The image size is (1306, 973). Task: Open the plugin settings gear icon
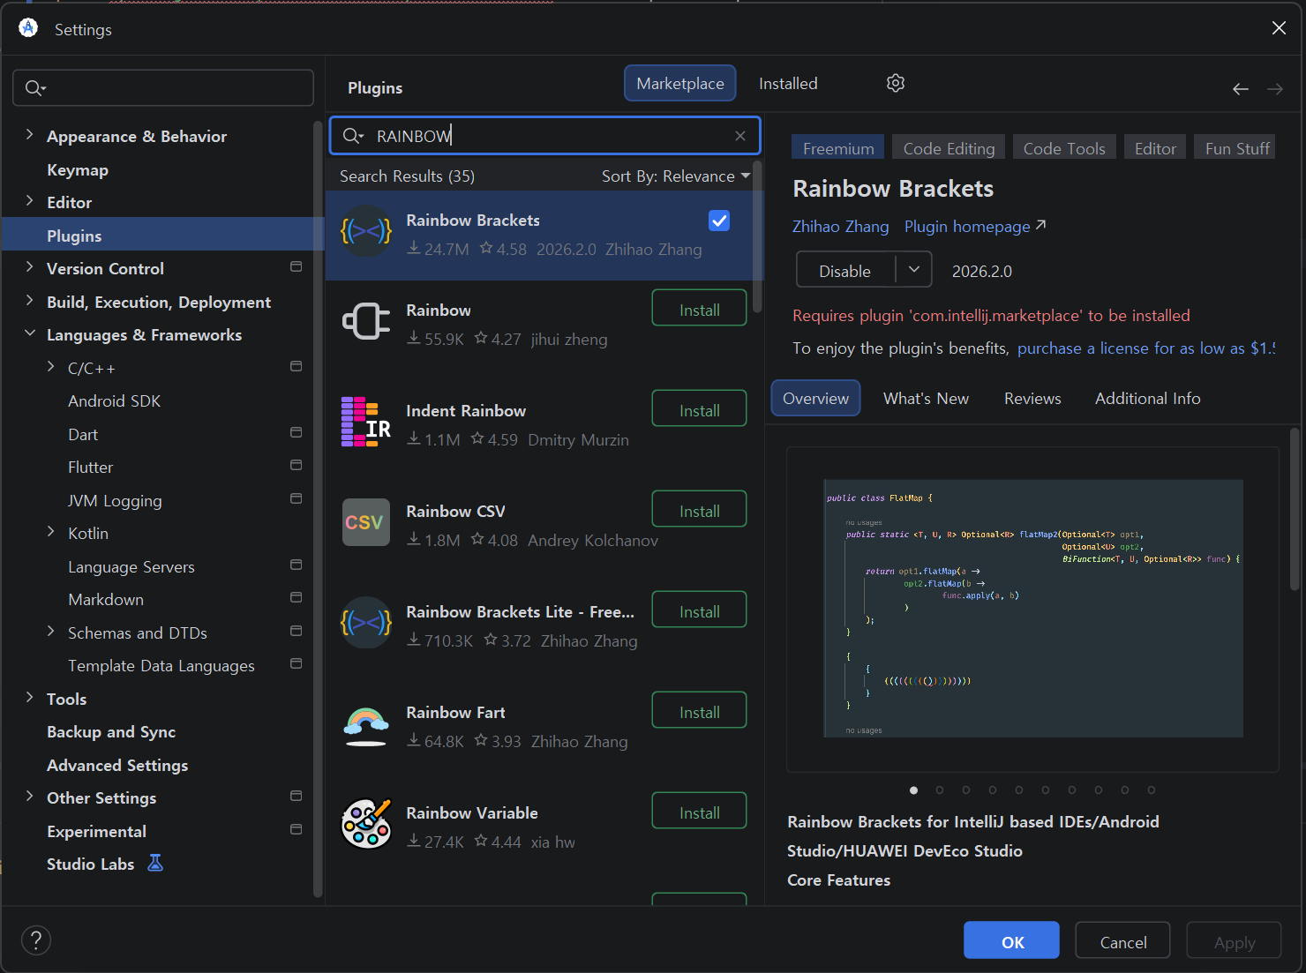pos(896,83)
